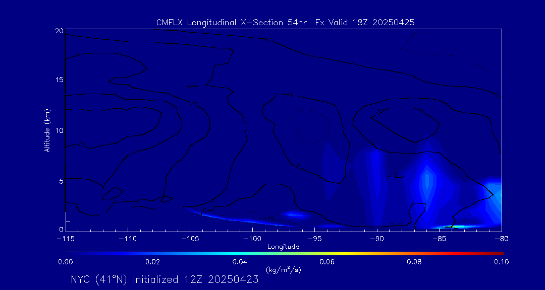The image size is (545, 290).
Task: Select the altitude axis tick label 20
Action: click(59, 31)
